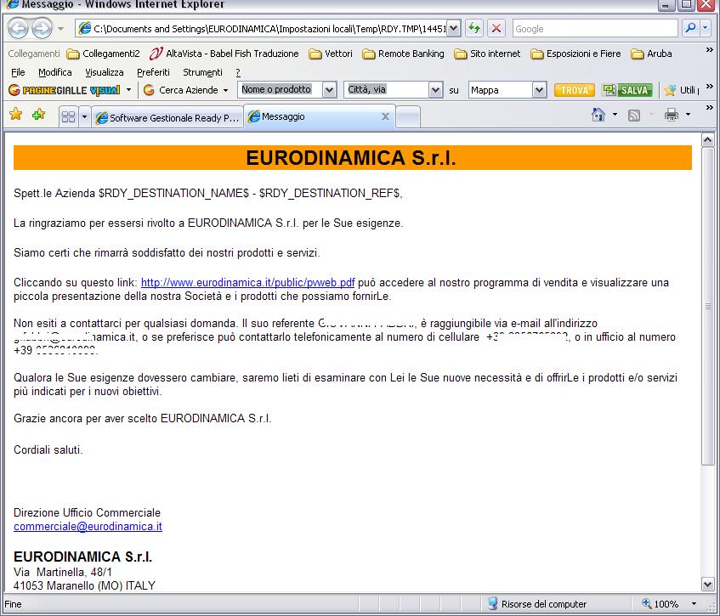Close the Messaggio tab
This screenshot has height=616, width=720.
(x=385, y=116)
